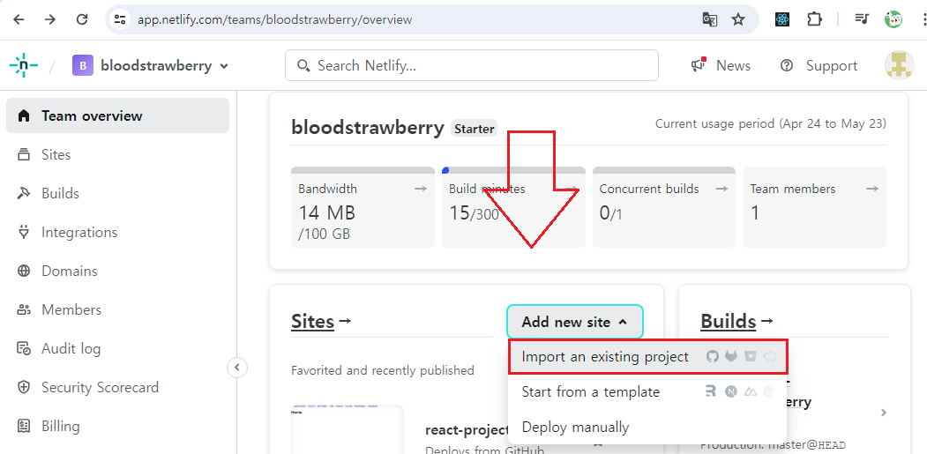
Task: Select Team overview in sidebar
Action: (117, 115)
